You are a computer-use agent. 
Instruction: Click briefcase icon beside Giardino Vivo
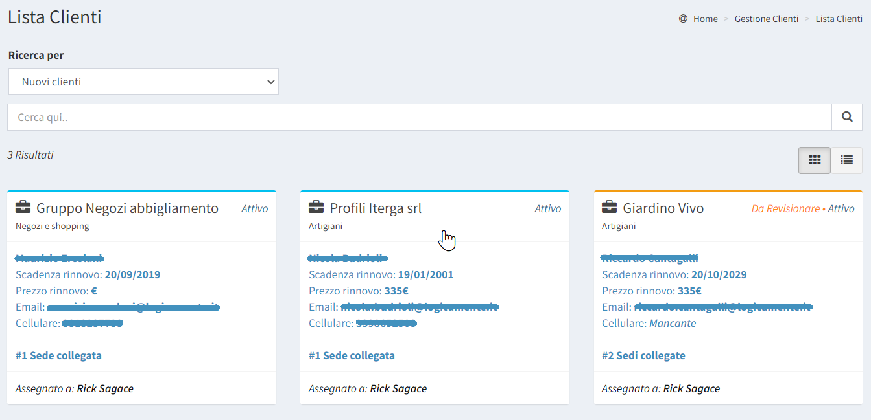[609, 208]
